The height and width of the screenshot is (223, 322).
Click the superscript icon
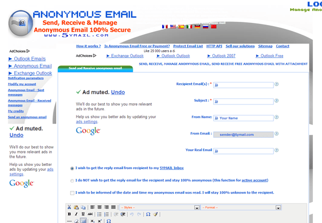(x=99, y=221)
